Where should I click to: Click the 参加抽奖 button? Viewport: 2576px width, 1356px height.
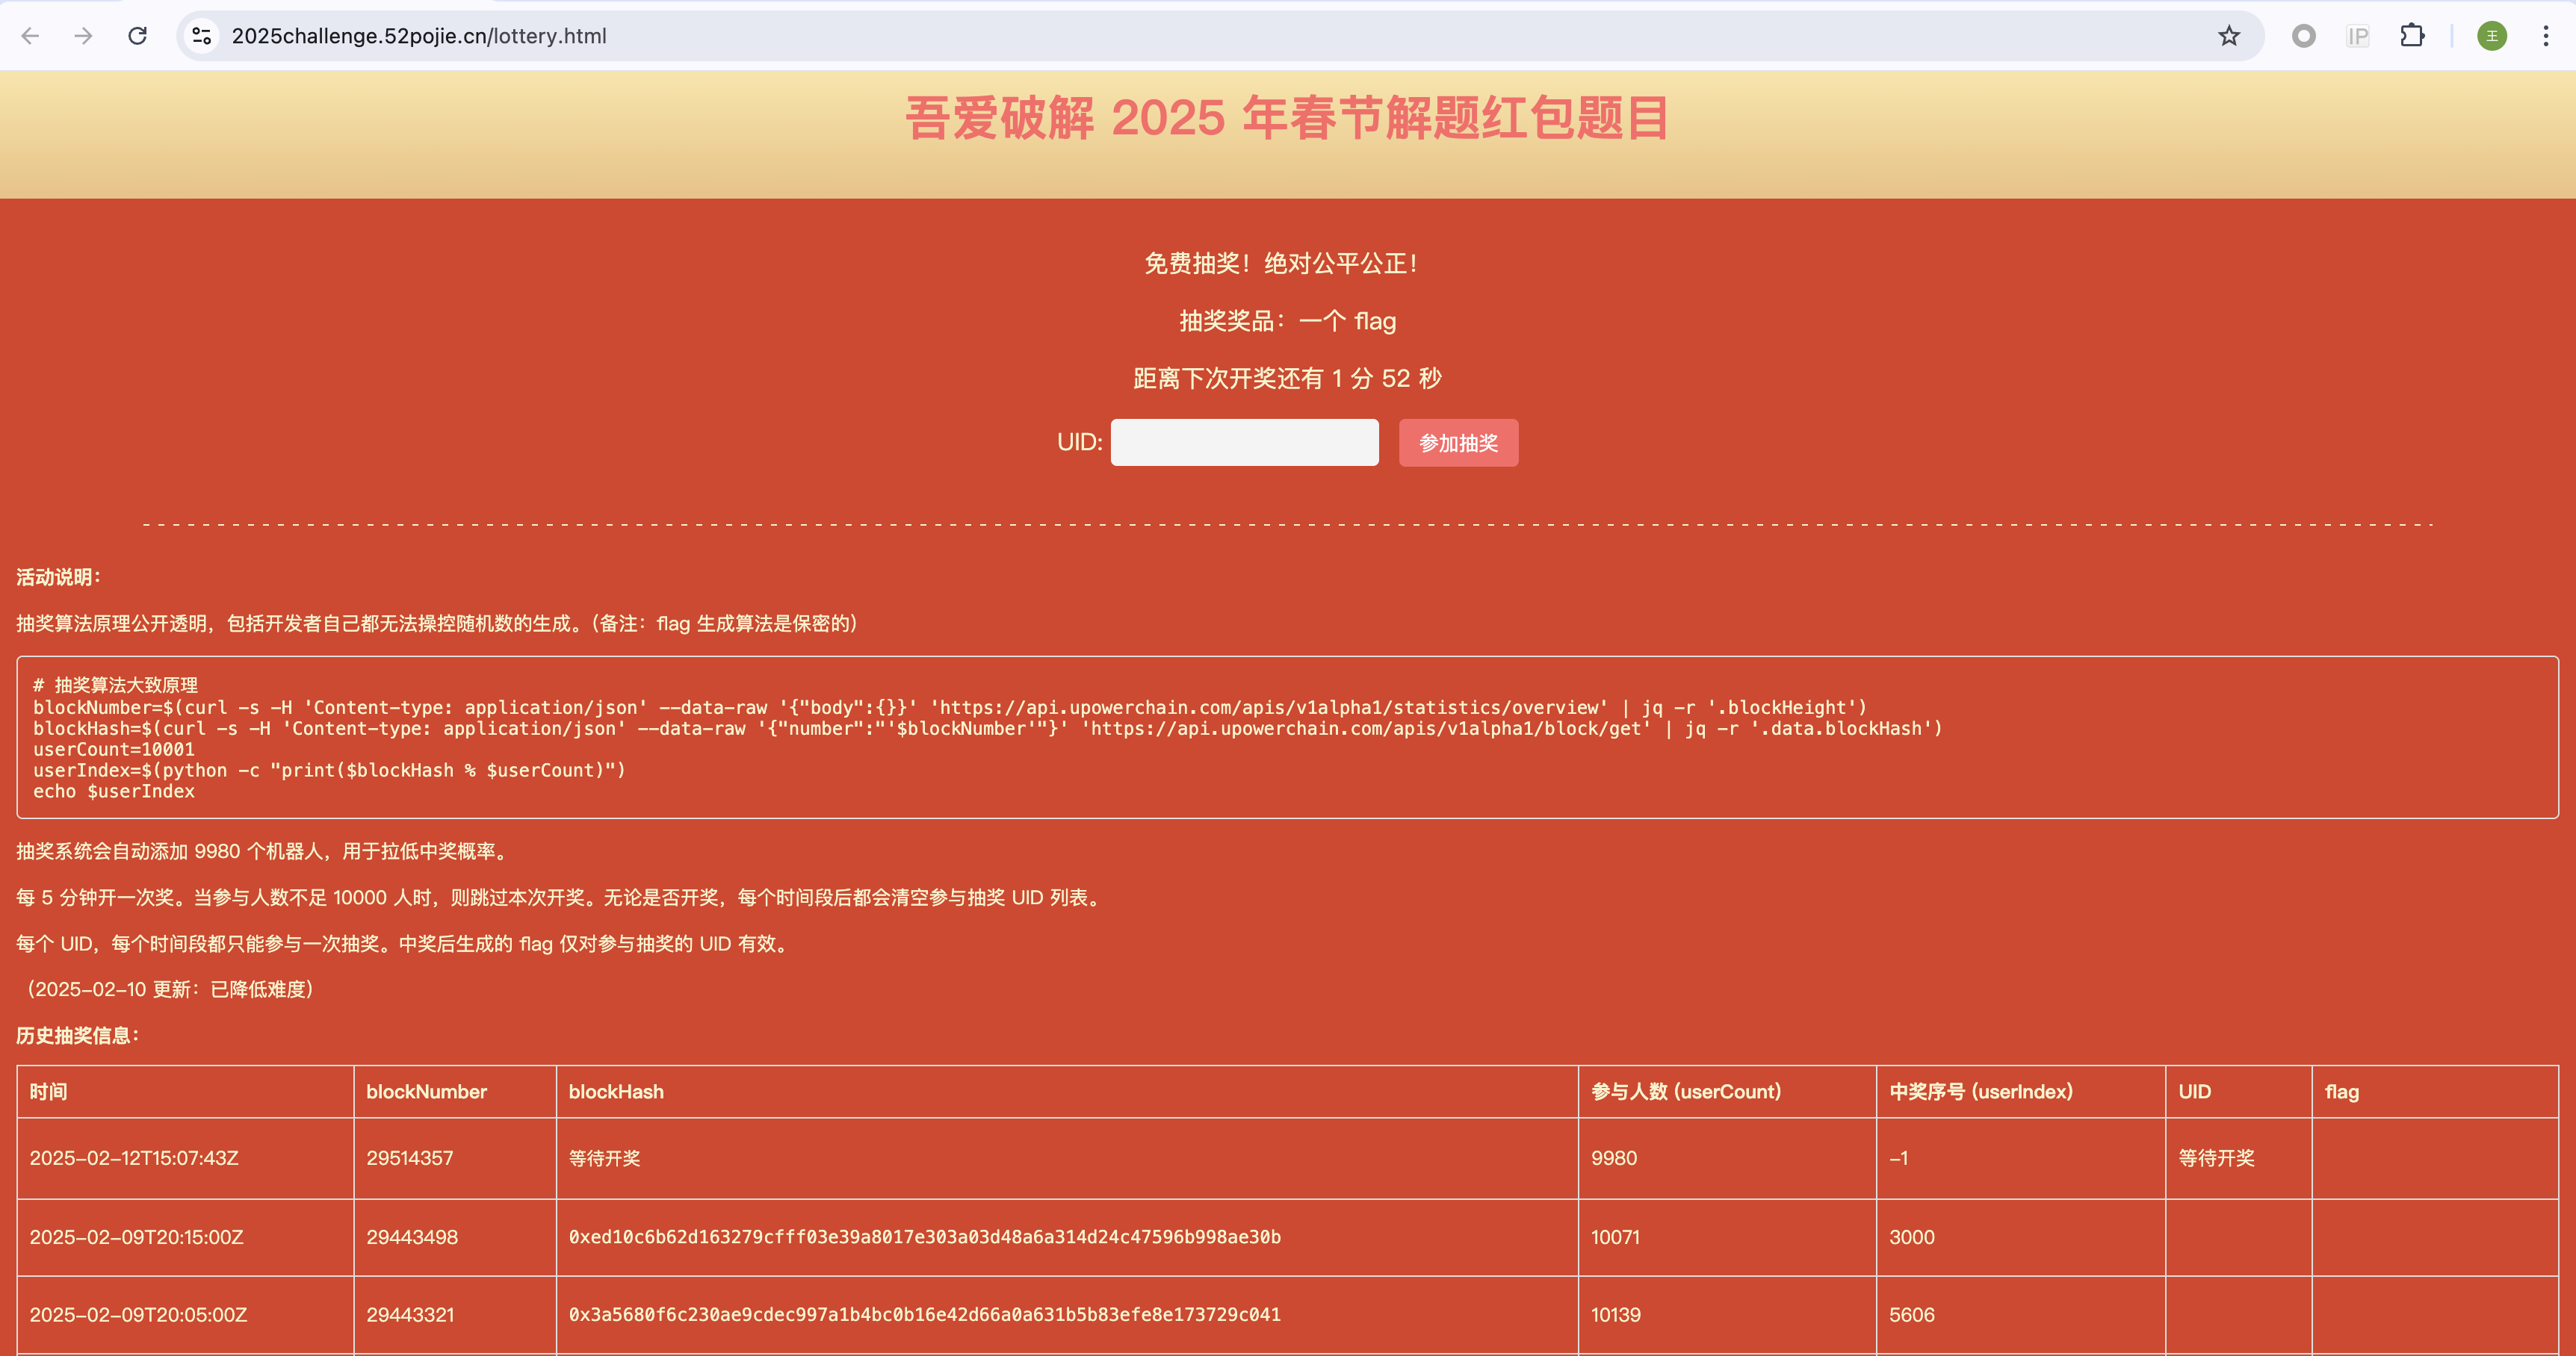(1458, 443)
